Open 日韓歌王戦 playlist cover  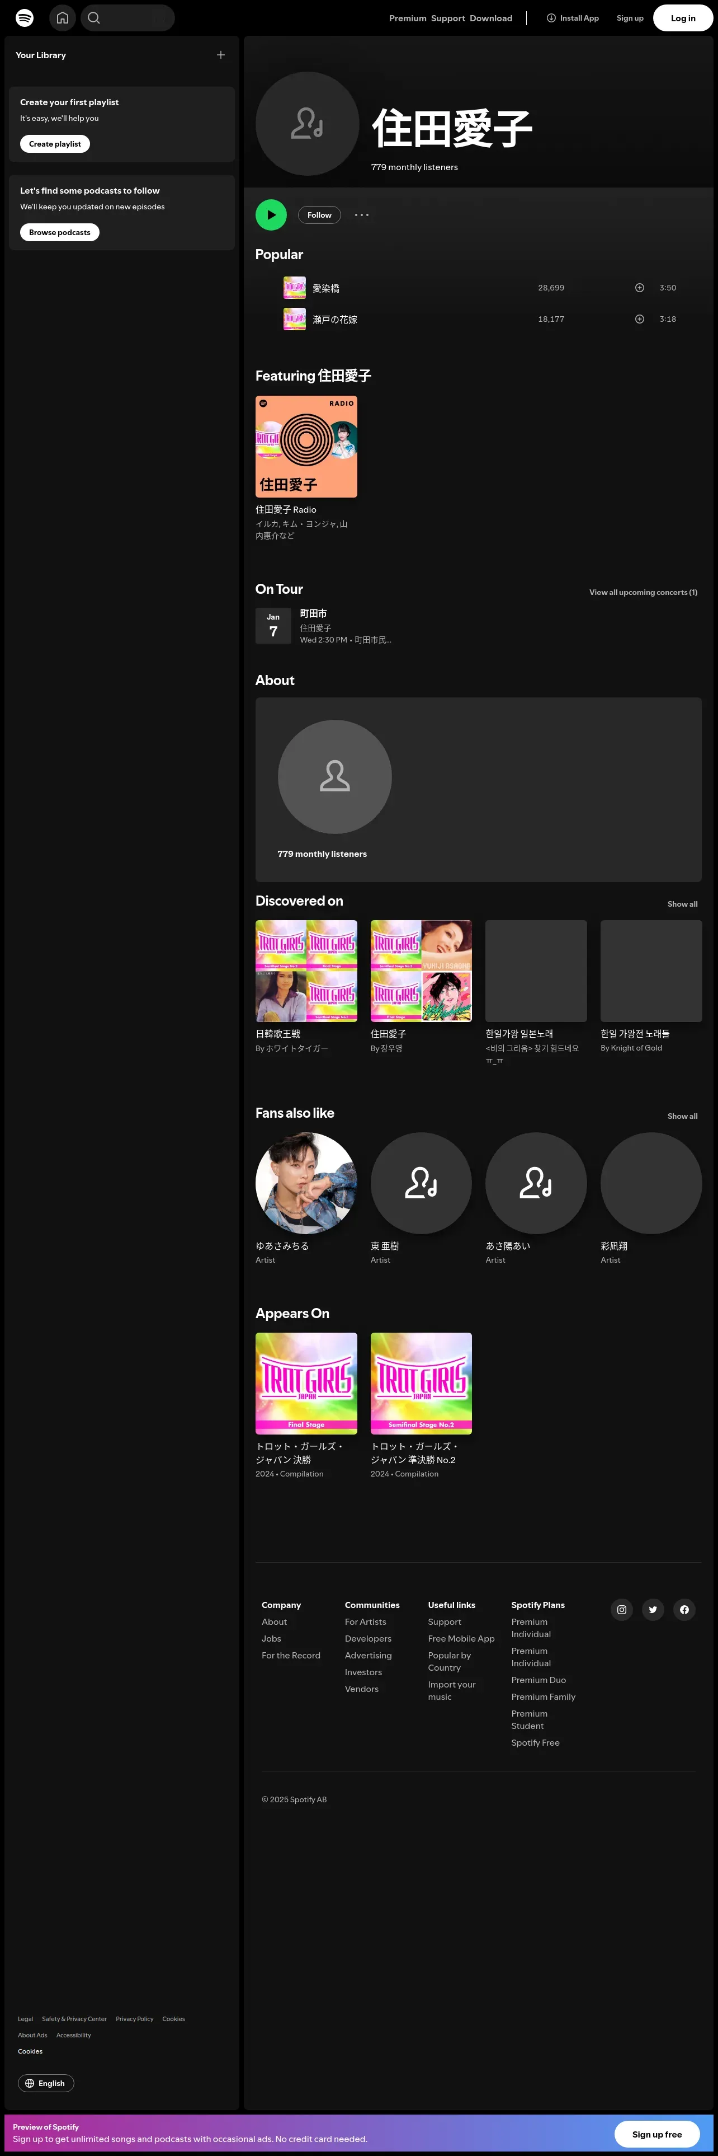tap(306, 971)
